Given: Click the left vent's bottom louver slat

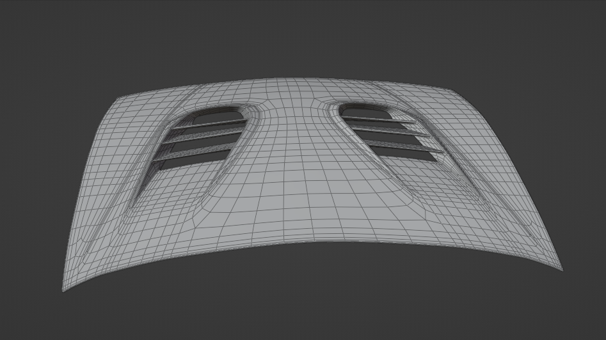Looking at the screenshot, I should pyautogui.click(x=193, y=153).
